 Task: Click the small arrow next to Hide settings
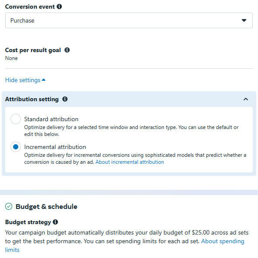point(44,80)
